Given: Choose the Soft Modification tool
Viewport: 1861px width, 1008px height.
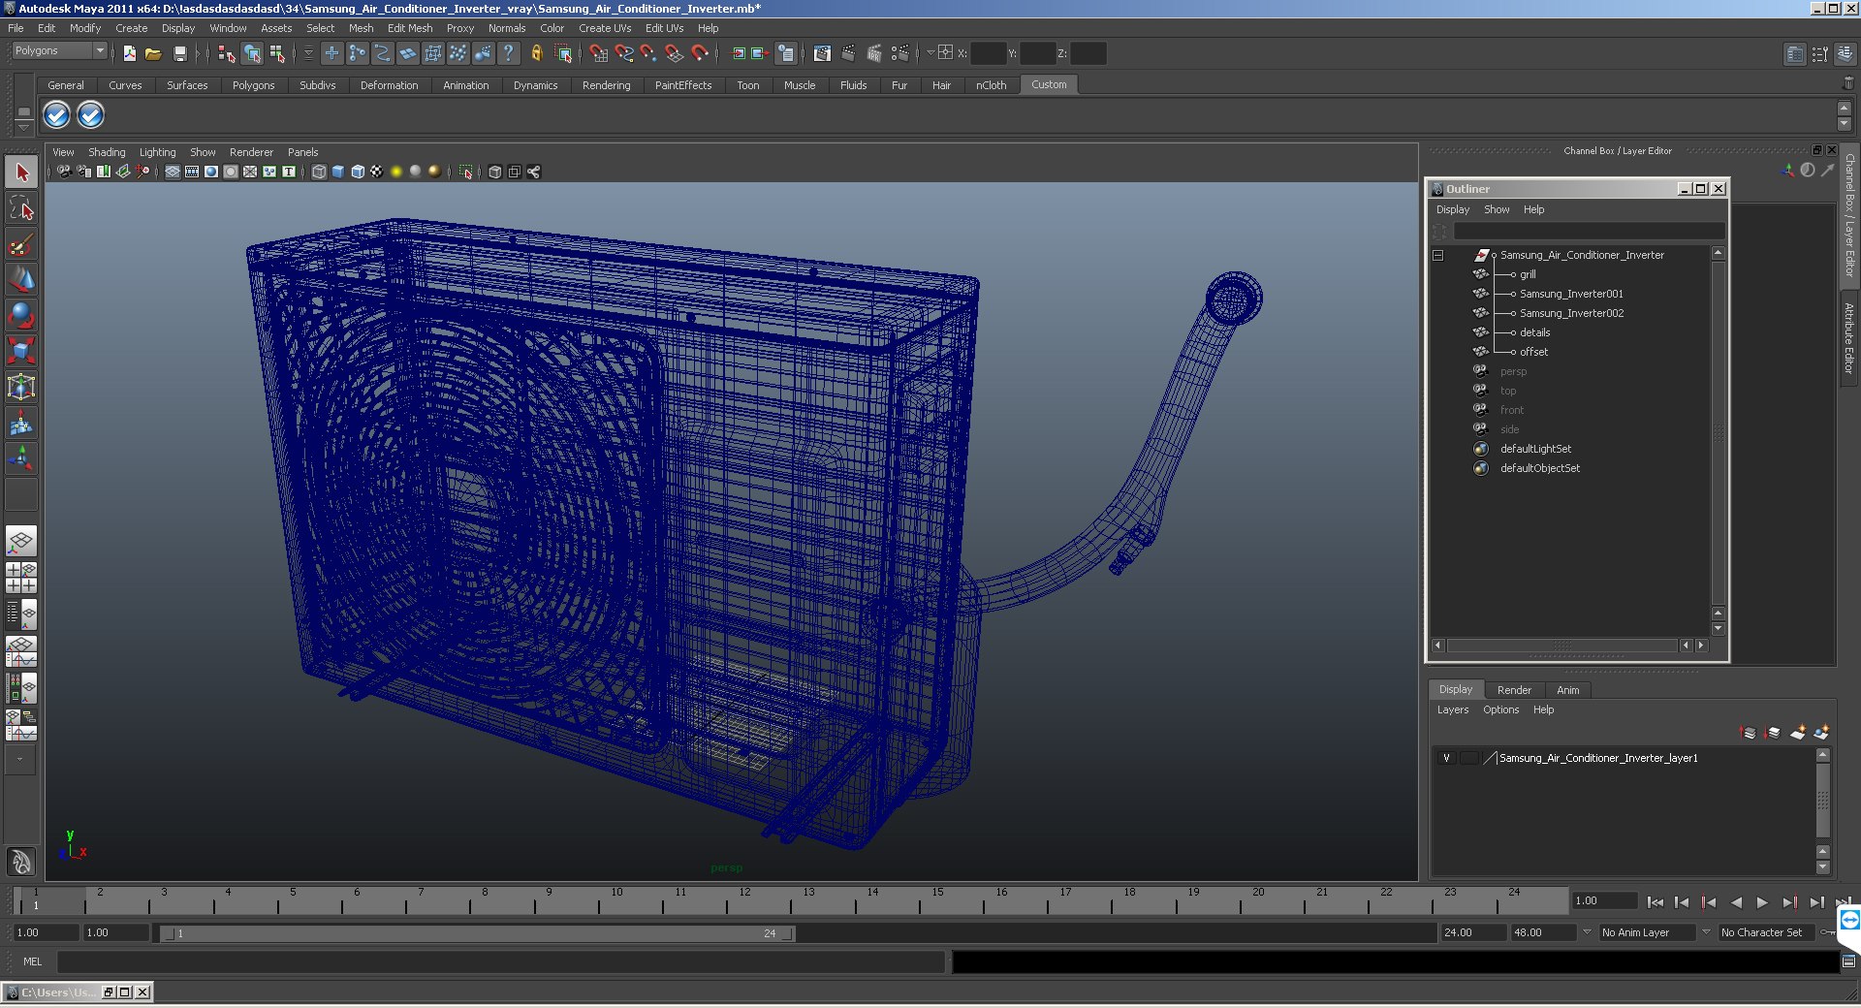Looking at the screenshot, I should (x=21, y=423).
